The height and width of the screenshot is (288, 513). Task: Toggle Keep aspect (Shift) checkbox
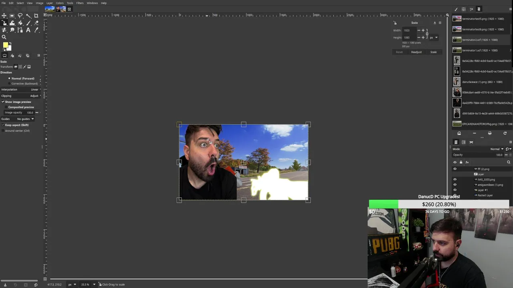click(3, 125)
